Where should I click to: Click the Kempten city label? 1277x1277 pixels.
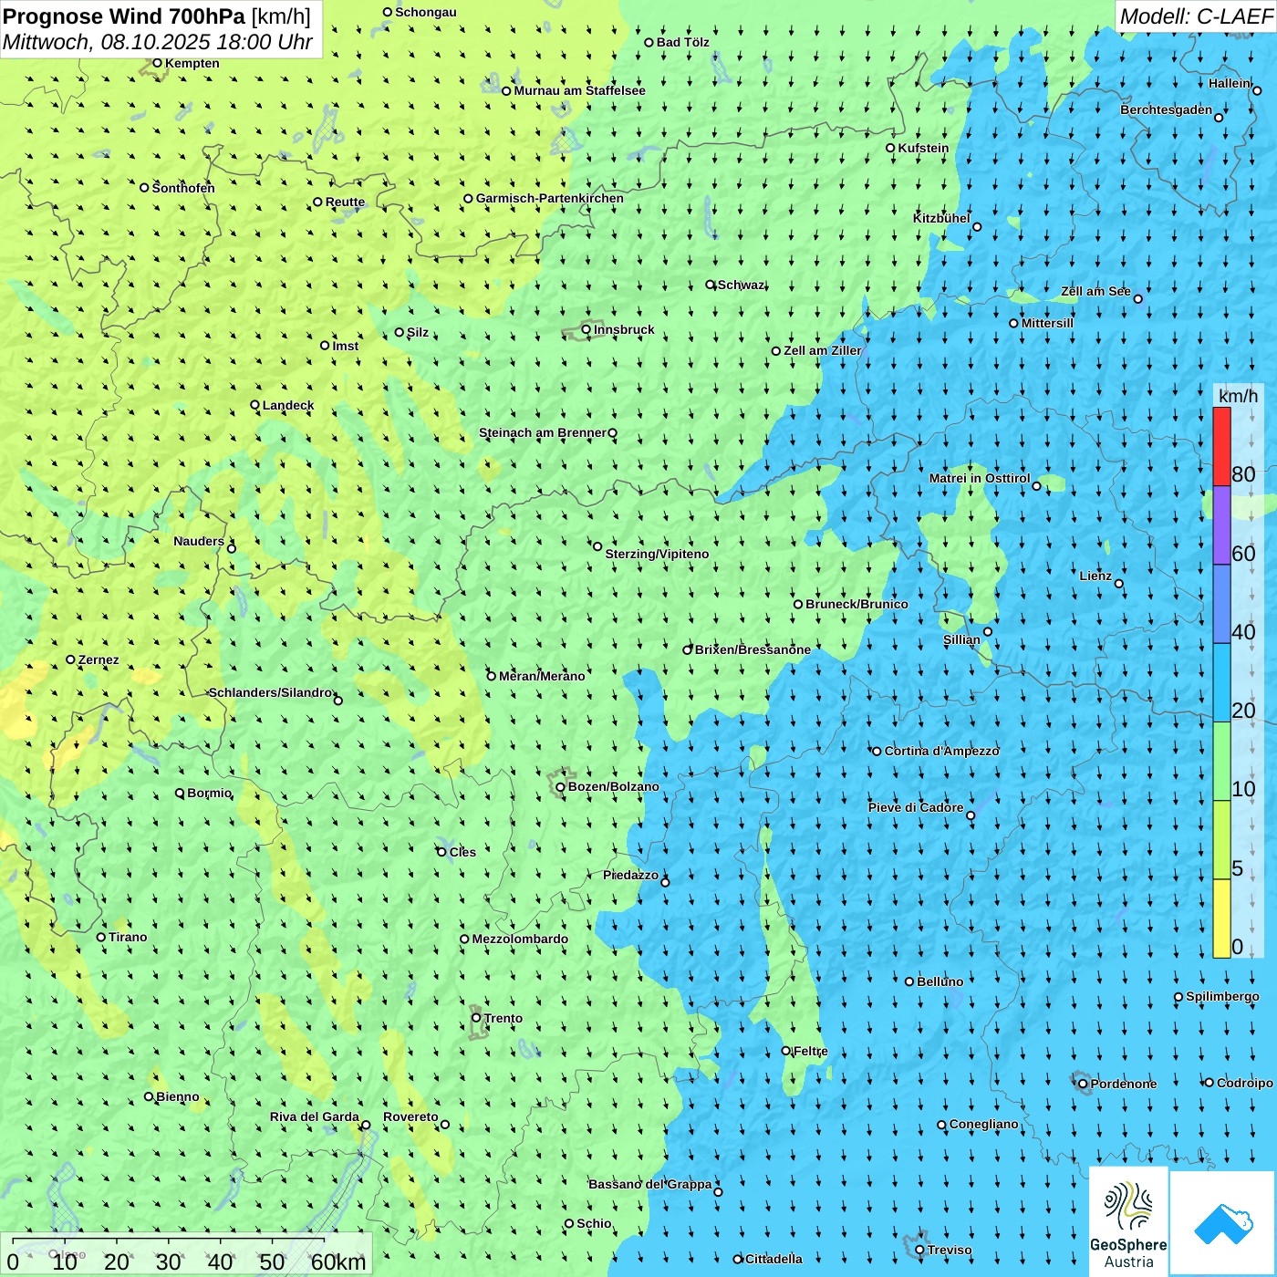coord(192,63)
